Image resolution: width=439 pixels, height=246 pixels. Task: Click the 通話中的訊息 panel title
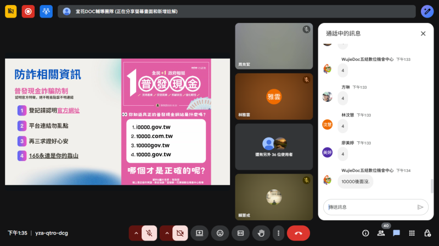click(344, 33)
